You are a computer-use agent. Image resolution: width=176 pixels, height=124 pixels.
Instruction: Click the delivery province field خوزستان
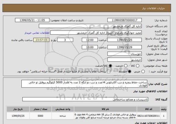[124, 54]
